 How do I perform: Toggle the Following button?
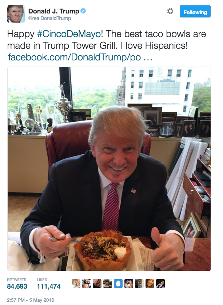(195, 11)
